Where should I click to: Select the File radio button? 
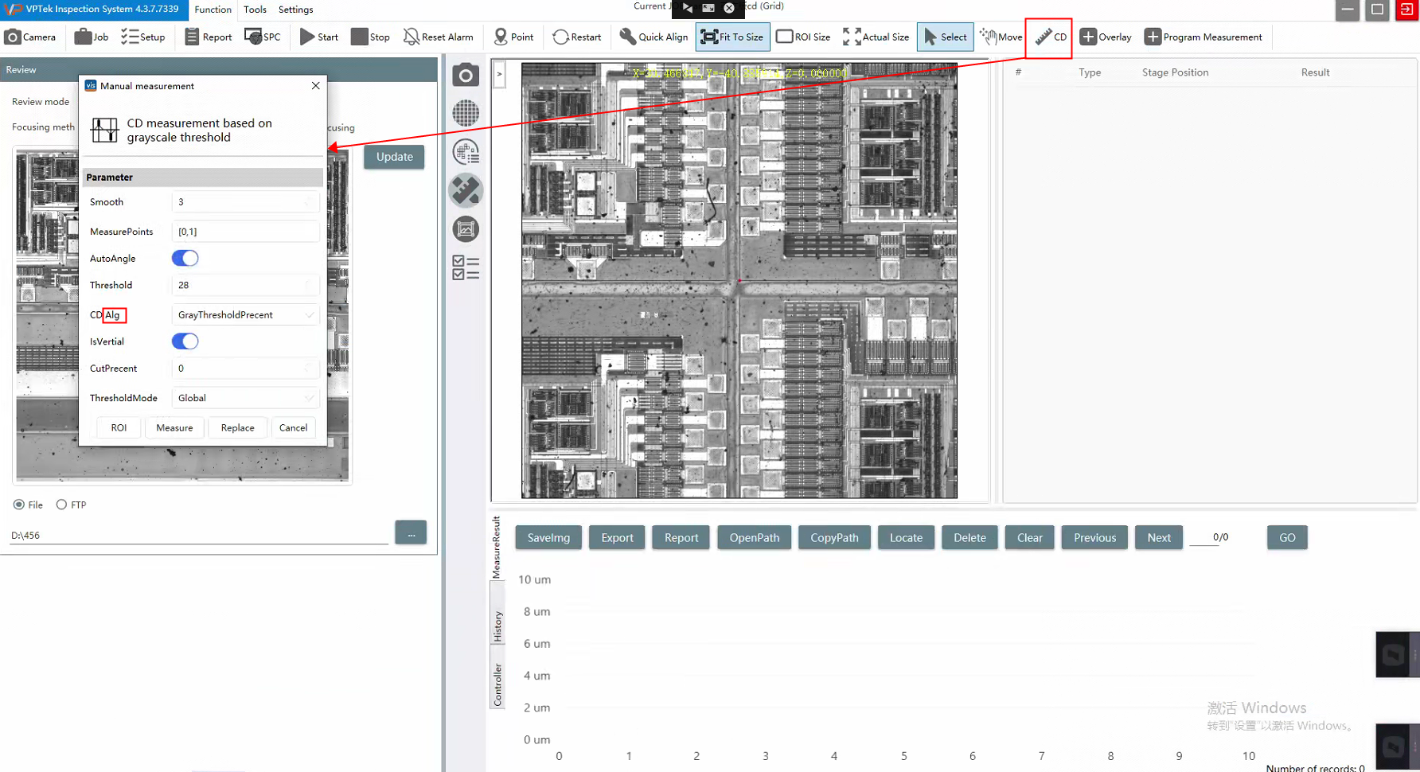[x=19, y=505]
